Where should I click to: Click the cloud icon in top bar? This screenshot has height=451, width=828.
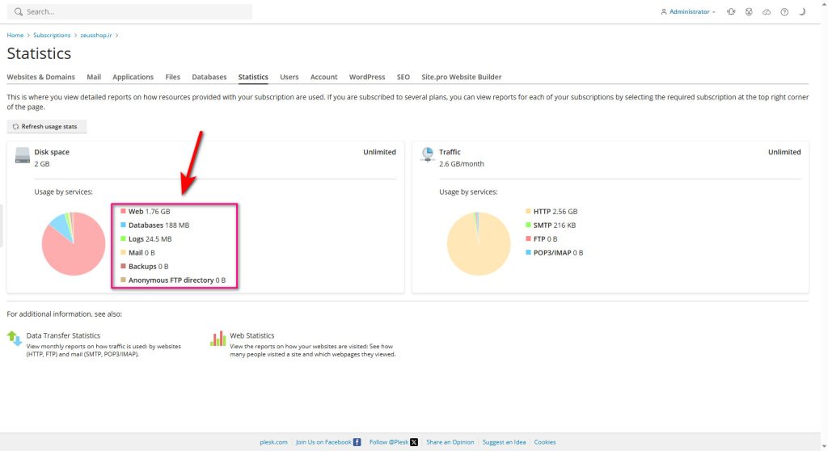point(767,12)
